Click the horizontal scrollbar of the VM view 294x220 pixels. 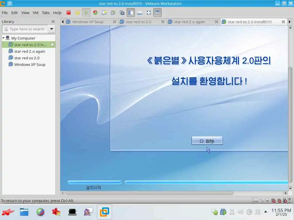149,193
